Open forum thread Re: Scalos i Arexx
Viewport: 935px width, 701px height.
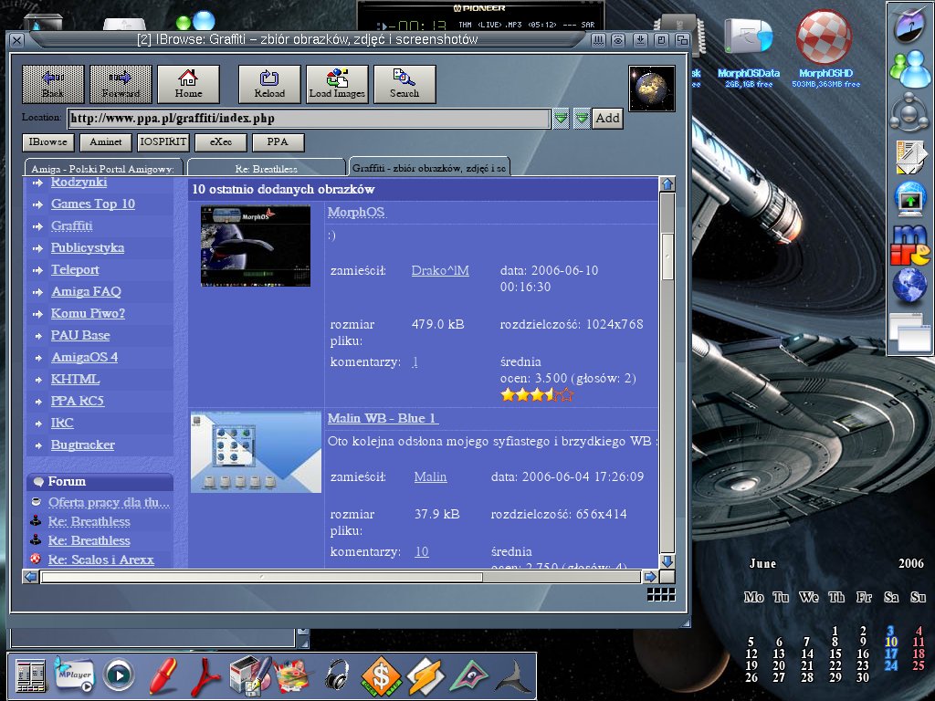click(101, 560)
